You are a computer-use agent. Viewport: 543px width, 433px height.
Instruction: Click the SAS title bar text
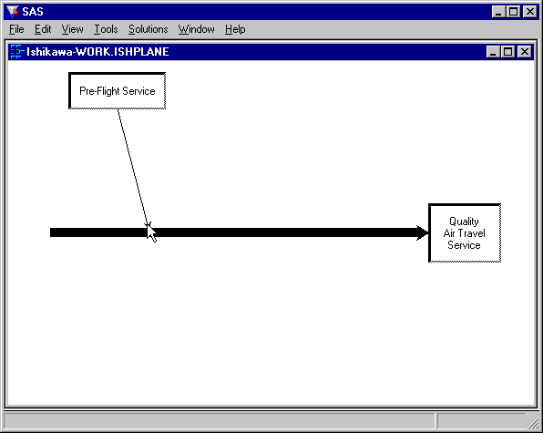[x=33, y=12]
